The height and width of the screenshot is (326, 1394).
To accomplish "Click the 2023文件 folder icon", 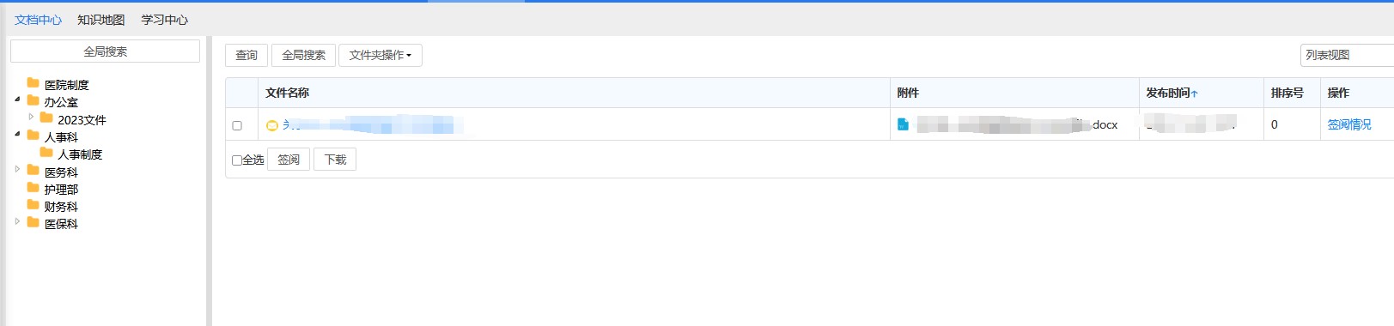I will pyautogui.click(x=46, y=118).
